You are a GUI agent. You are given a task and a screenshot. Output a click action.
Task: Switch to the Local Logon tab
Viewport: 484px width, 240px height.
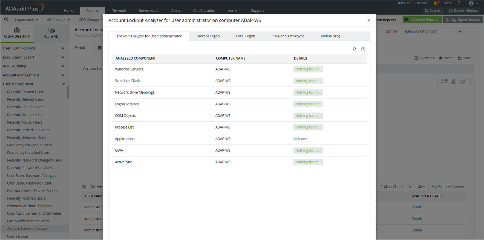pos(246,36)
